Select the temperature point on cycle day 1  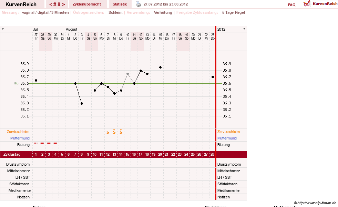(36, 80)
